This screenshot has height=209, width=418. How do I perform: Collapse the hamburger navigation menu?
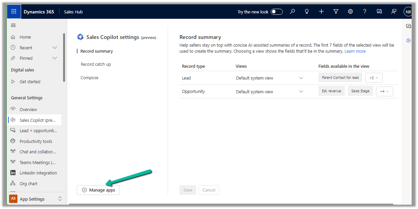(x=13, y=25)
